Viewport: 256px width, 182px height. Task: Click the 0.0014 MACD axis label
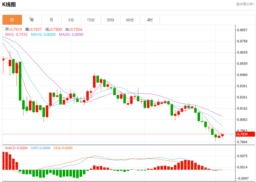coord(242,167)
